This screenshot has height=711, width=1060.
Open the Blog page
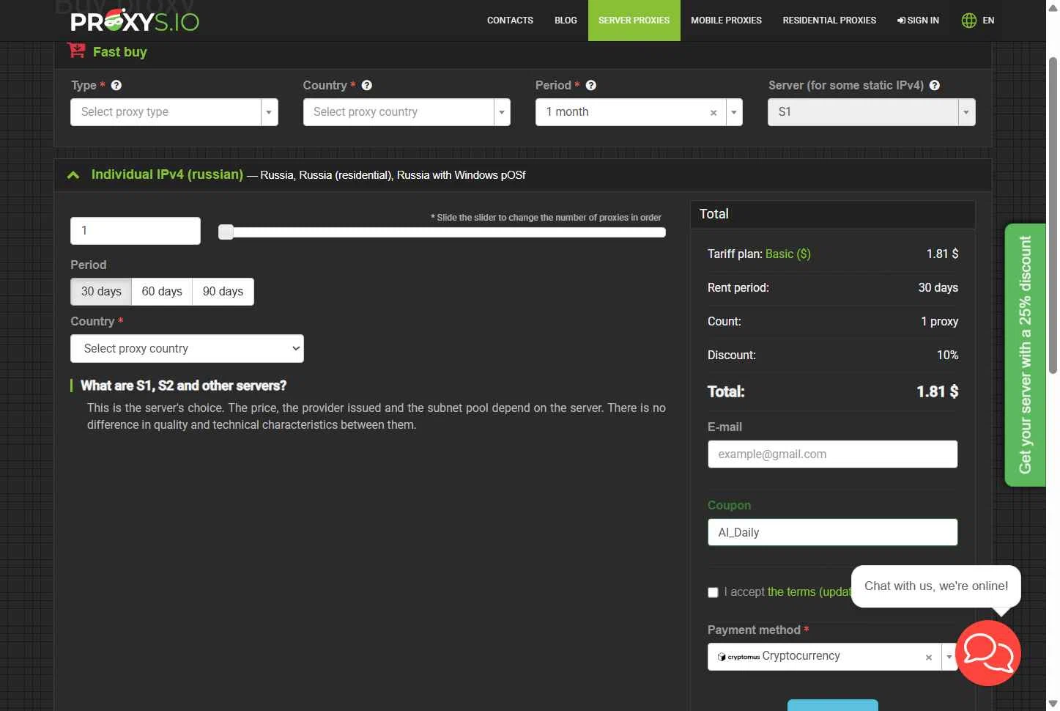(566, 21)
